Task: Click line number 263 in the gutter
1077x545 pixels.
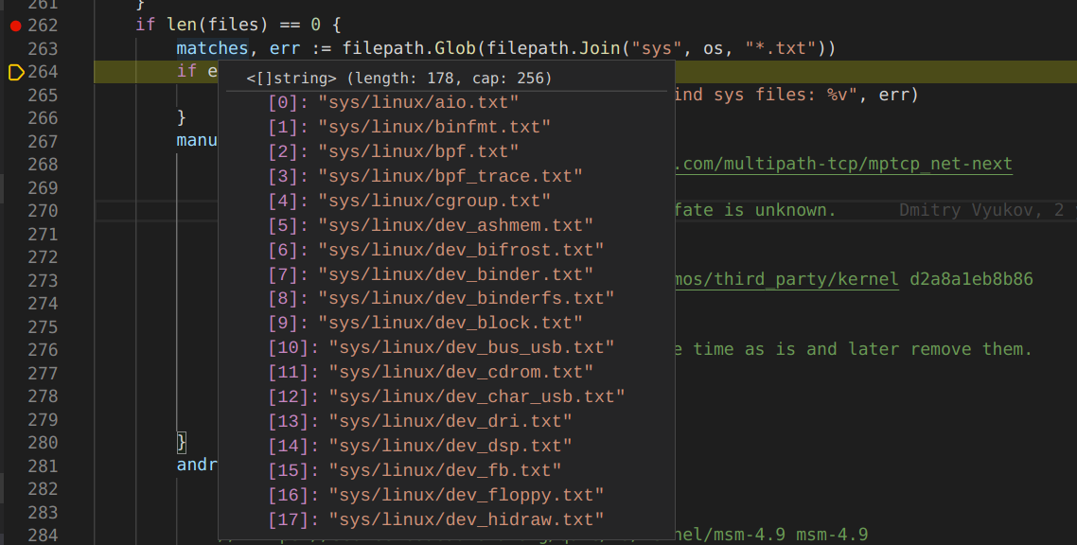Action: (x=42, y=48)
